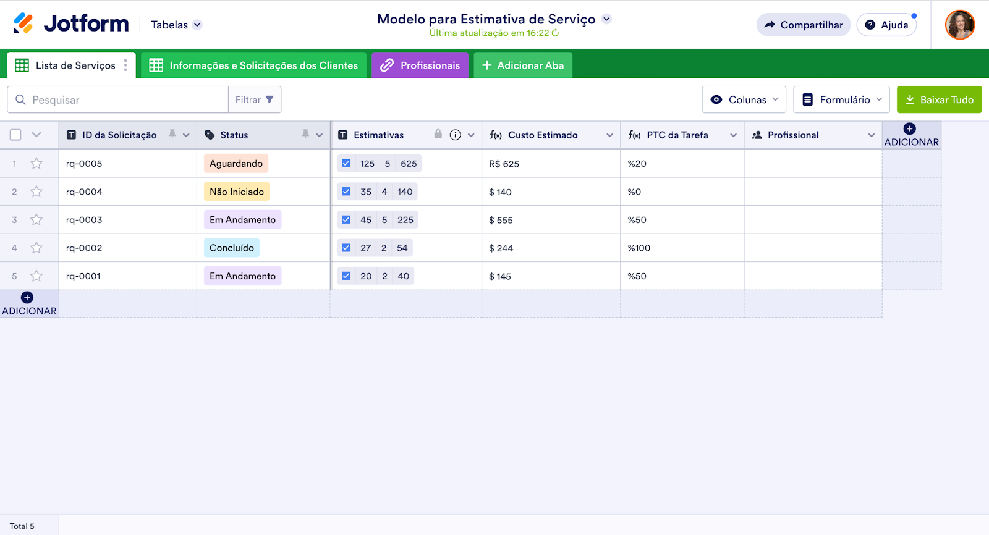
Task: Click the Não Iniciado status tag
Action: (x=237, y=192)
